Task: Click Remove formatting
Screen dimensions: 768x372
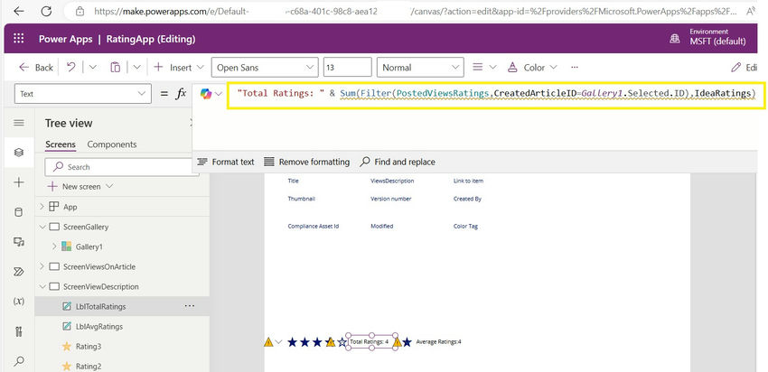Action: click(306, 162)
